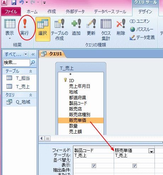
Task: Click 抽出条件 cell for 販売単価
Action: pyautogui.click(x=134, y=170)
